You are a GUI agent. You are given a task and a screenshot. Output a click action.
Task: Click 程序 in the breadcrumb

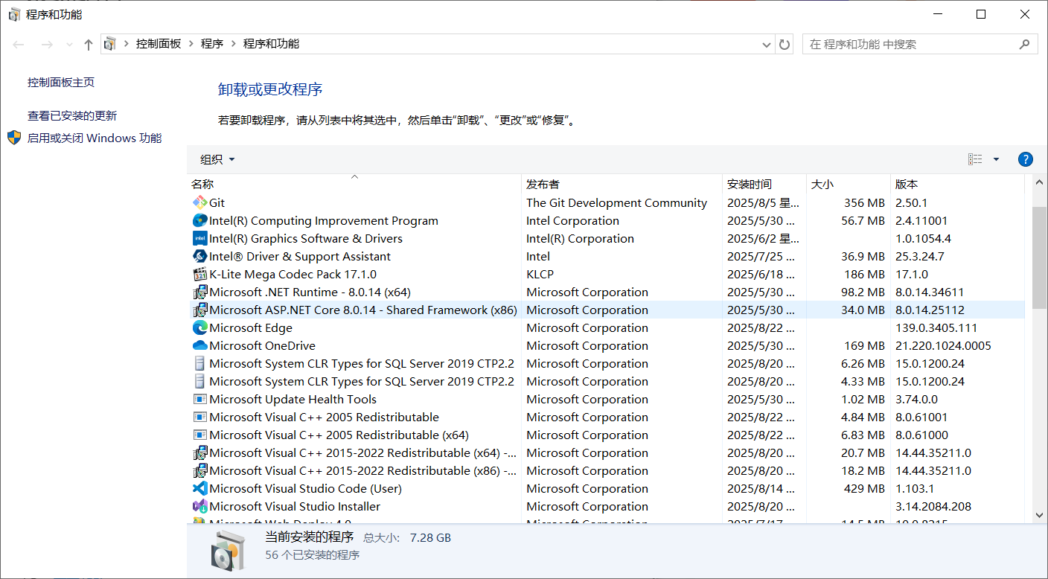(x=212, y=44)
